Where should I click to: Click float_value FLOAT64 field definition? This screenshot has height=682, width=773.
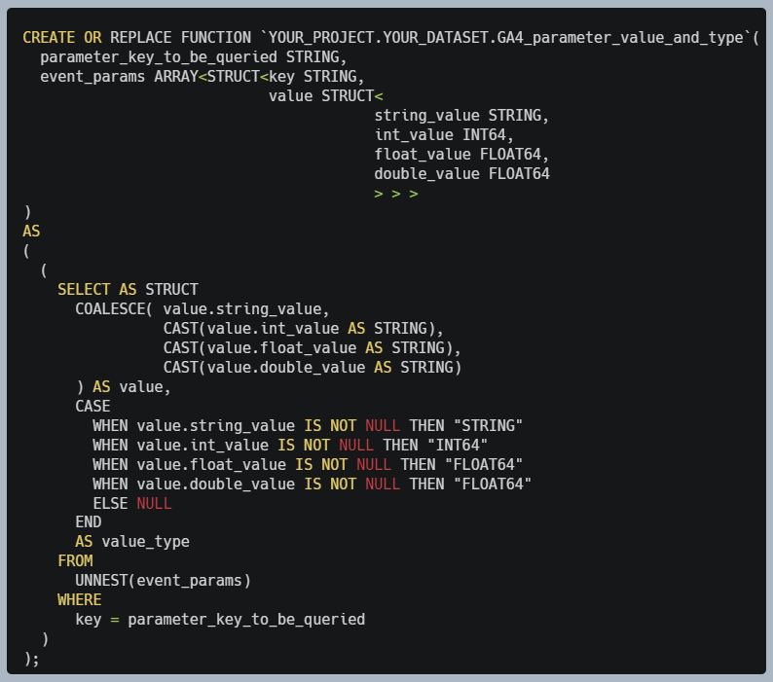coord(460,155)
